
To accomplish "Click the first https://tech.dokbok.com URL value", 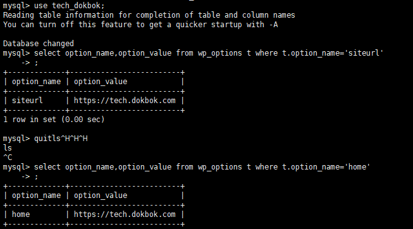I will 125,101.
